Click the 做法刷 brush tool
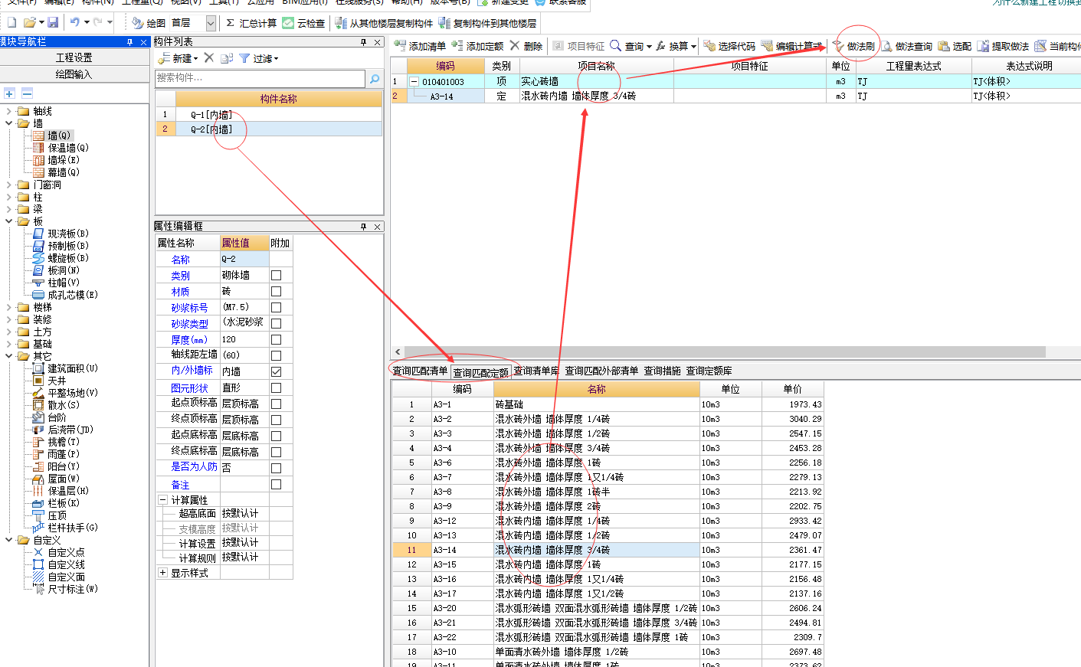 (x=853, y=46)
